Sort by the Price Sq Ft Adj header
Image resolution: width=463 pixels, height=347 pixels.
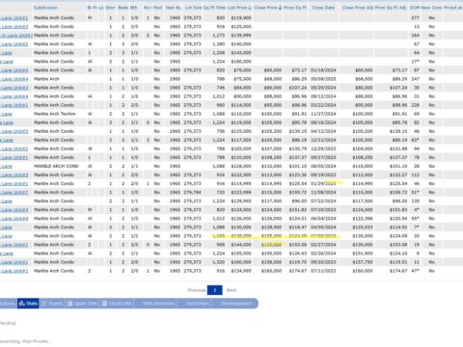pos(391,8)
